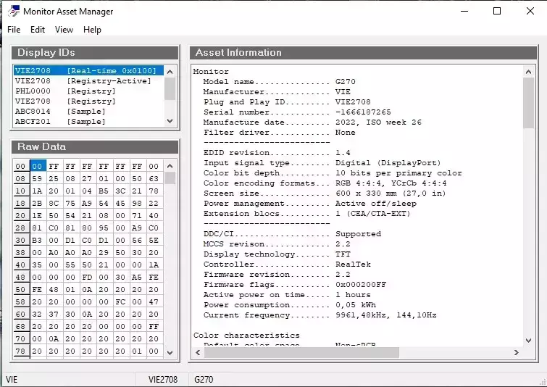Click Serial number -1666187265 line
547x387 pixels.
tap(297, 112)
